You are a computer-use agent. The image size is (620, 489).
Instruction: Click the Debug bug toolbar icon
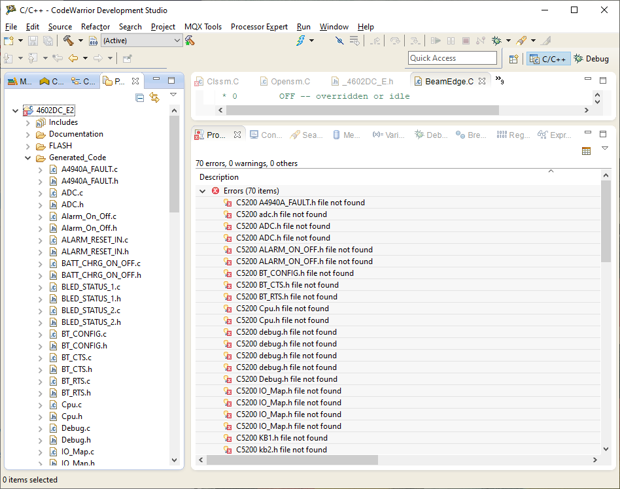tap(496, 41)
